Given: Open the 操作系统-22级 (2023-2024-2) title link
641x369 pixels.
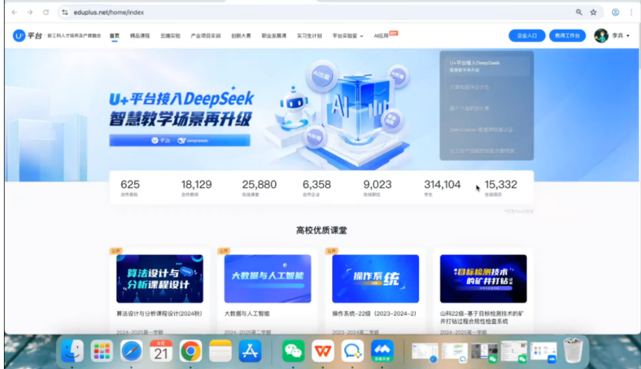Looking at the screenshot, I should pyautogui.click(x=374, y=314).
